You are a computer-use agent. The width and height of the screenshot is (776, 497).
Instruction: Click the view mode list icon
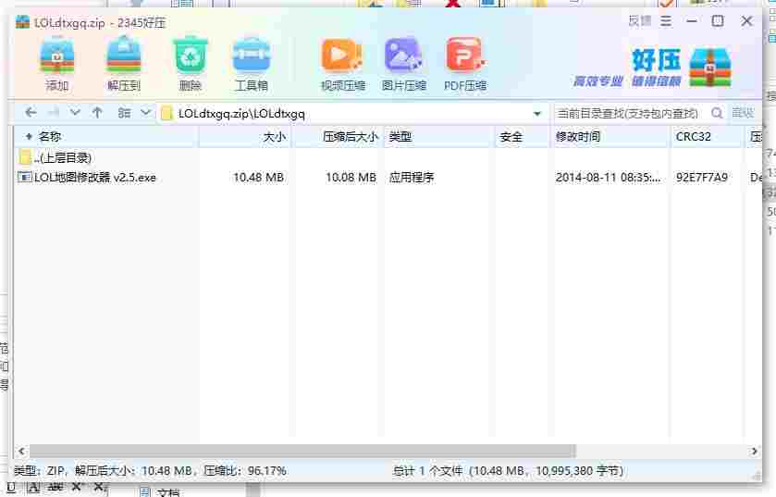[x=124, y=113]
